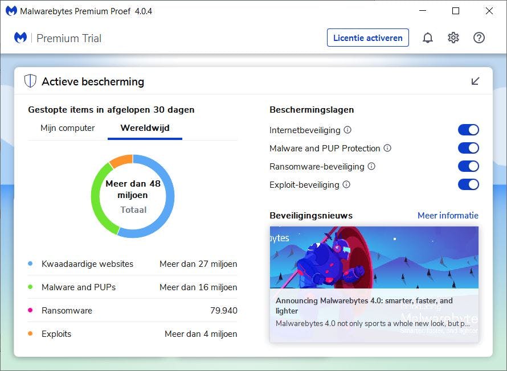Click the orange dot for Exploits
The image size is (507, 371).
pyautogui.click(x=30, y=333)
